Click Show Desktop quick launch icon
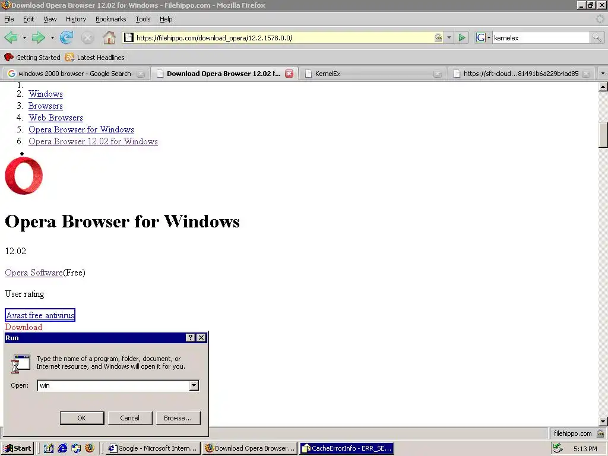The height and width of the screenshot is (456, 608). tap(49, 448)
